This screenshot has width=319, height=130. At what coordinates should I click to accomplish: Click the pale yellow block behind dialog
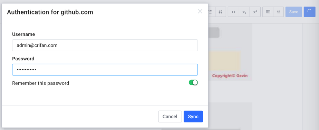[x=225, y=61]
